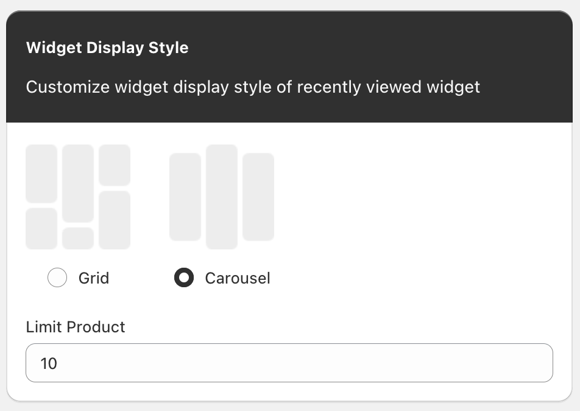
Task: Click left tile of Carousel preview
Action: point(185,196)
